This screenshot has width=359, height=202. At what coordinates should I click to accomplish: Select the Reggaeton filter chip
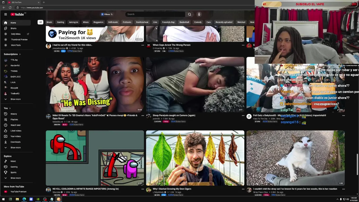pos(98,22)
